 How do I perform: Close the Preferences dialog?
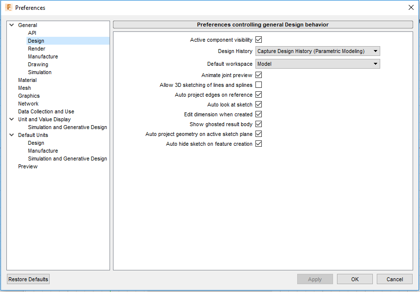point(411,7)
